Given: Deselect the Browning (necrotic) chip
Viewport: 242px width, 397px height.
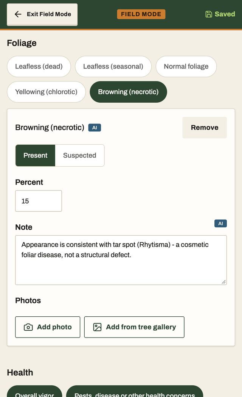Looking at the screenshot, I should click(128, 92).
